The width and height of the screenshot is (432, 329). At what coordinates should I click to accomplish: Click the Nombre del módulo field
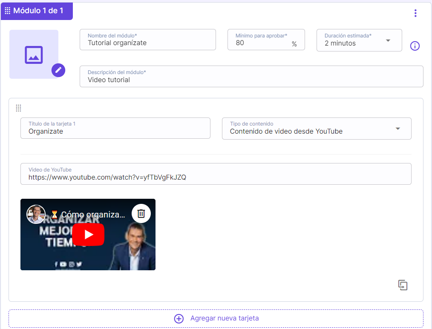148,40
